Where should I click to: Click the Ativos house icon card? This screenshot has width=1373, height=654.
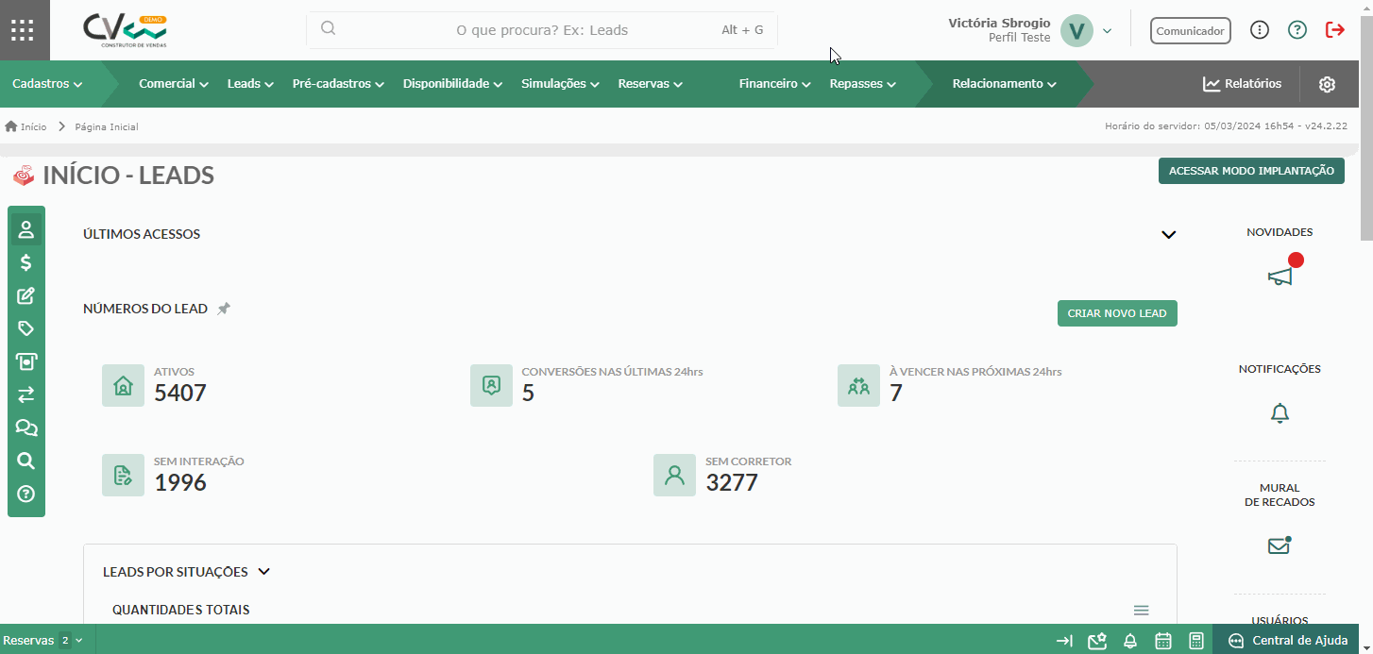pos(123,386)
